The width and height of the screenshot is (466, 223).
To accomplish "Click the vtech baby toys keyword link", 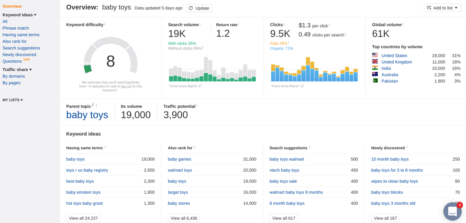I will [284, 170].
